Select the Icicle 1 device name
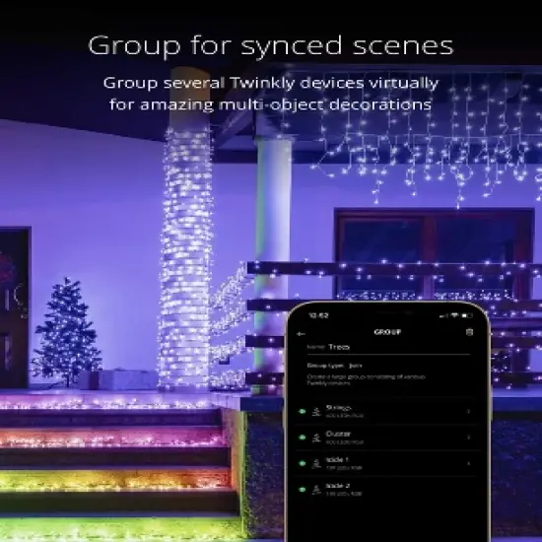This screenshot has width=542, height=542. [x=337, y=460]
